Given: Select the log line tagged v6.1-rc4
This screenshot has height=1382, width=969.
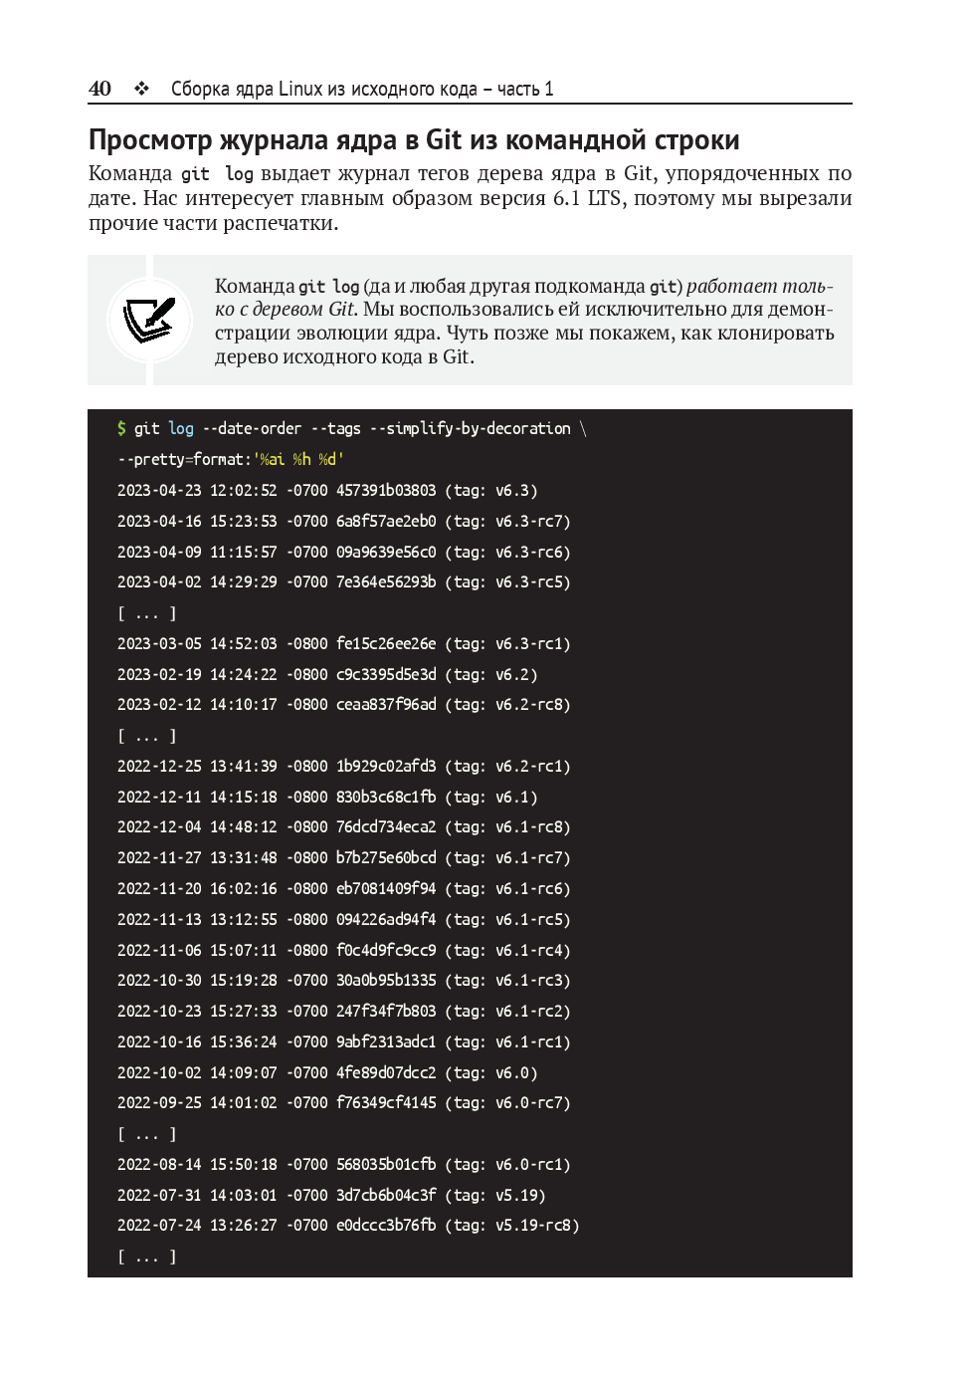Looking at the screenshot, I should point(343,950).
